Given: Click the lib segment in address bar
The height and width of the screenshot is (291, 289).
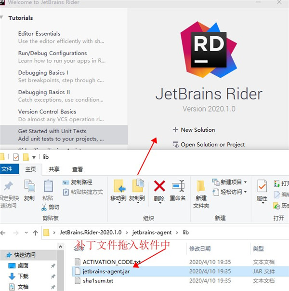Looking at the screenshot, I should tap(185, 232).
